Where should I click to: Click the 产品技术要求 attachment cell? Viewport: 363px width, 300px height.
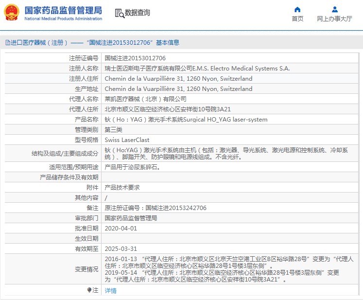(x=122, y=187)
